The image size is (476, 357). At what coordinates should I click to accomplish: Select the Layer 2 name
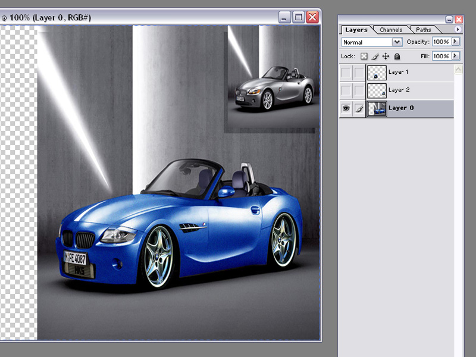[x=399, y=90]
